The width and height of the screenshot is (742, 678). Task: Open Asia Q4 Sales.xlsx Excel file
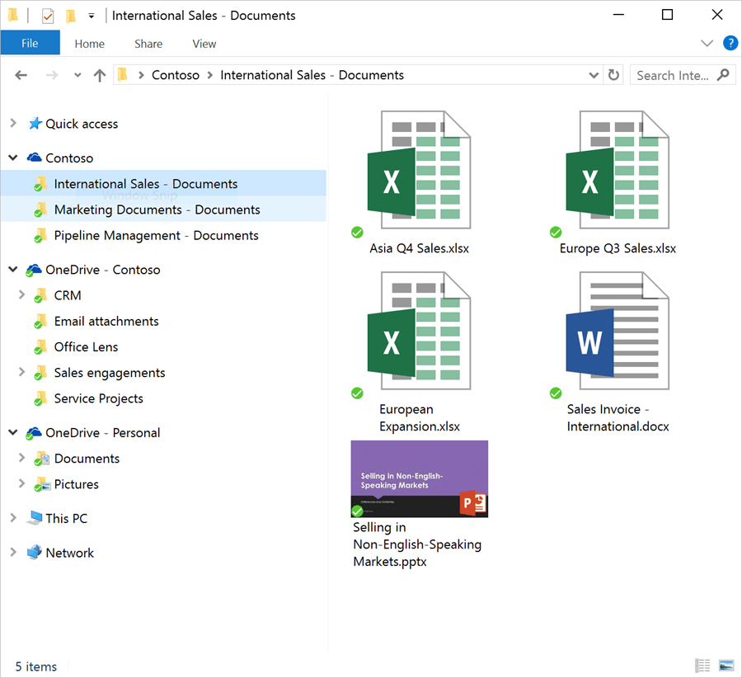pyautogui.click(x=419, y=169)
